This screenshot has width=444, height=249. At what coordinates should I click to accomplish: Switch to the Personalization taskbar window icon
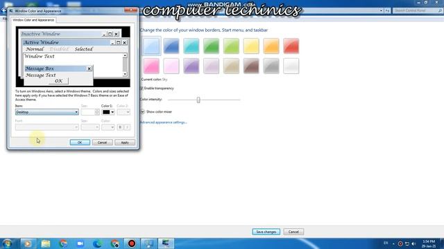tap(149, 243)
